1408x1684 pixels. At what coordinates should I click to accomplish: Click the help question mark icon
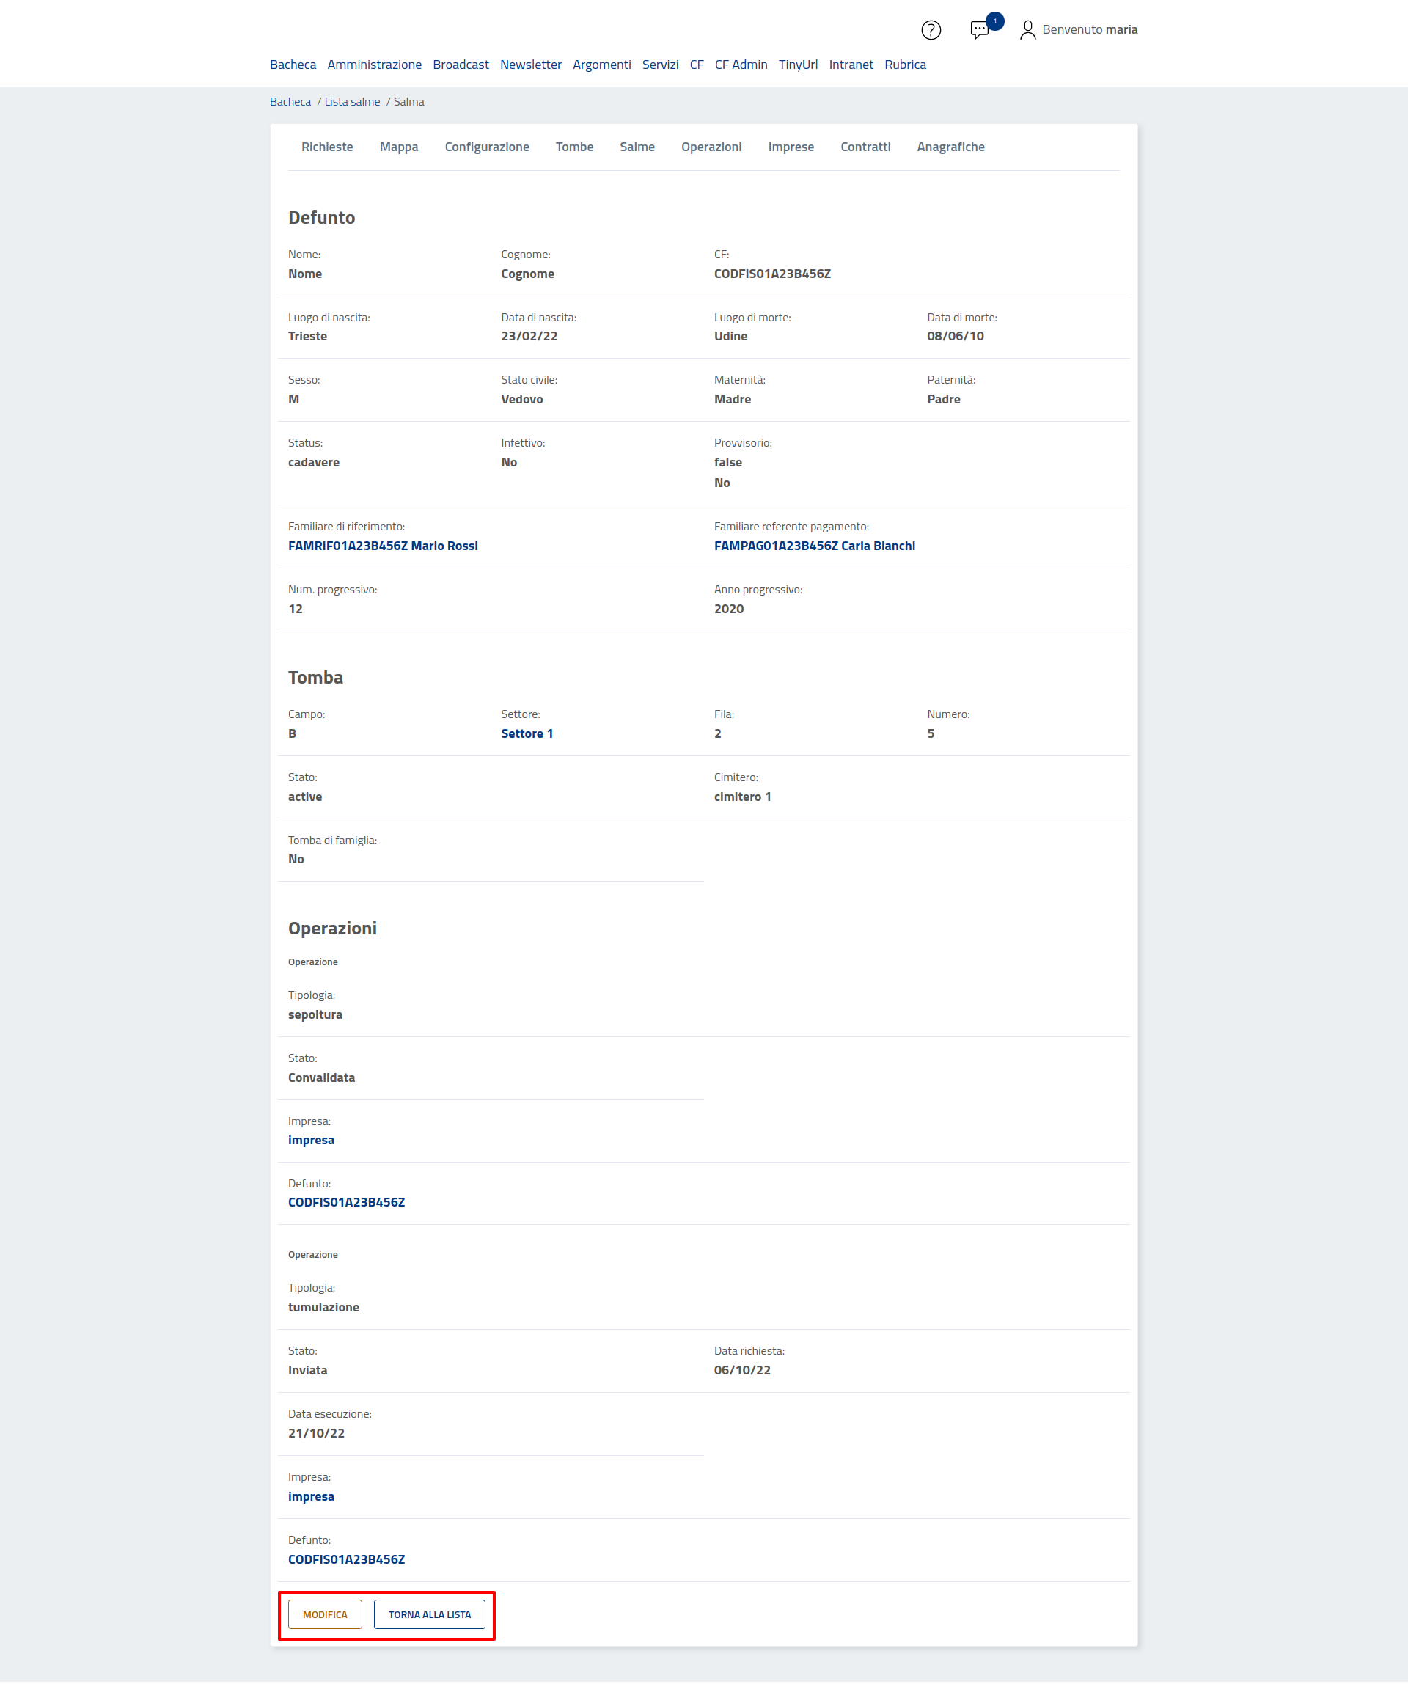click(930, 31)
